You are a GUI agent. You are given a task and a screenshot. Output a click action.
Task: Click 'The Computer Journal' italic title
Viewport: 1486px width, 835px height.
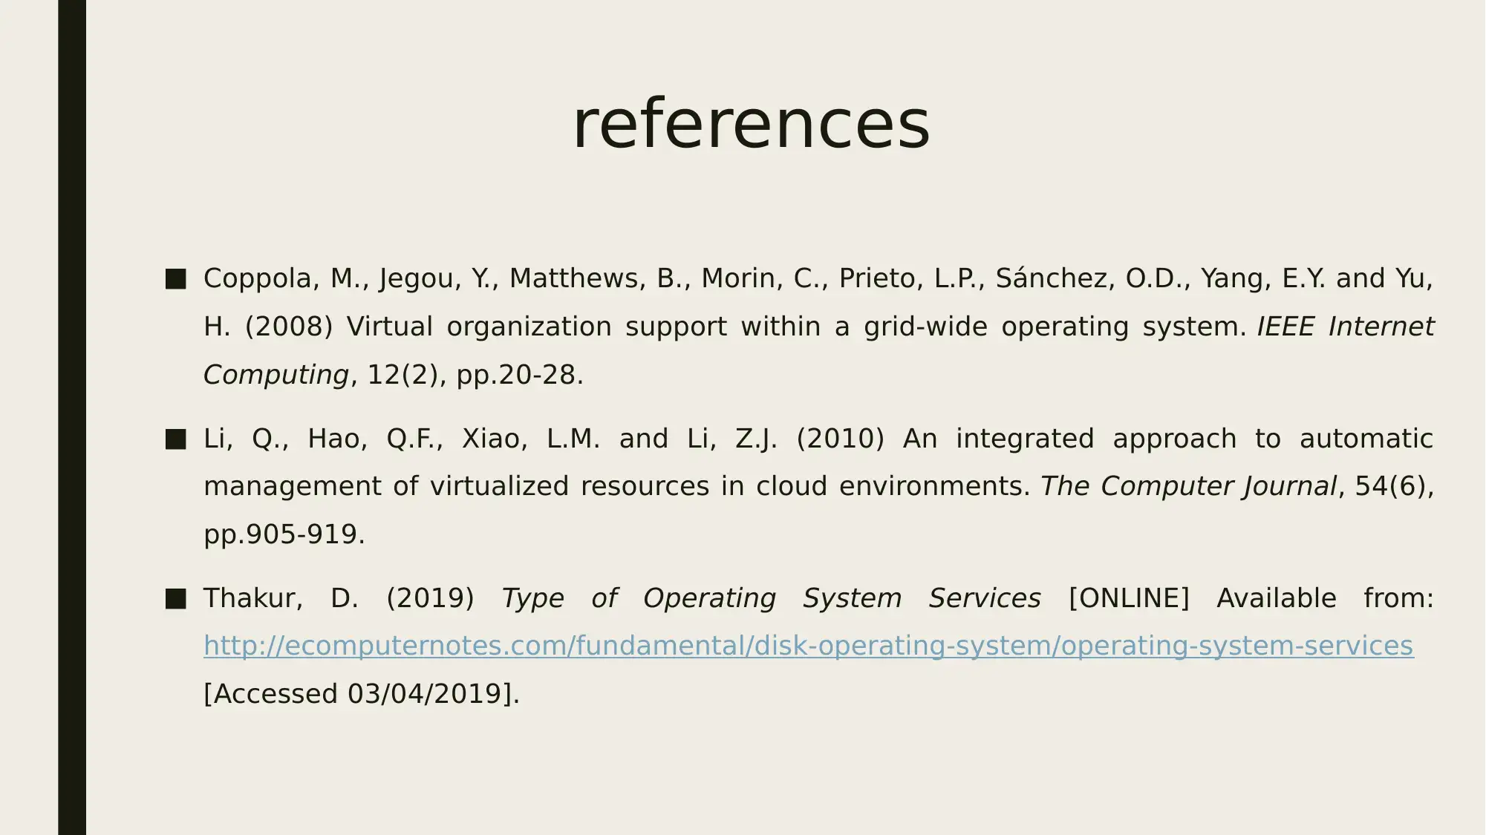click(x=1188, y=486)
